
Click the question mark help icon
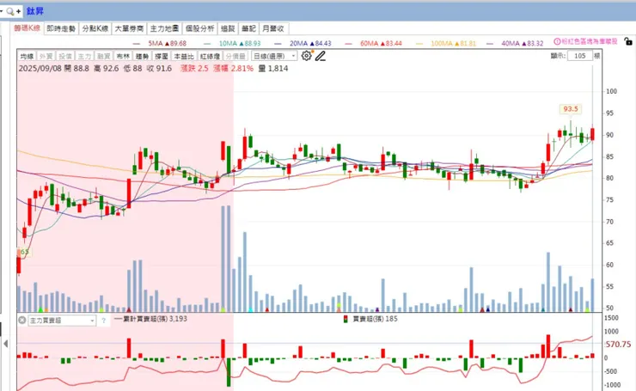tap(103, 321)
